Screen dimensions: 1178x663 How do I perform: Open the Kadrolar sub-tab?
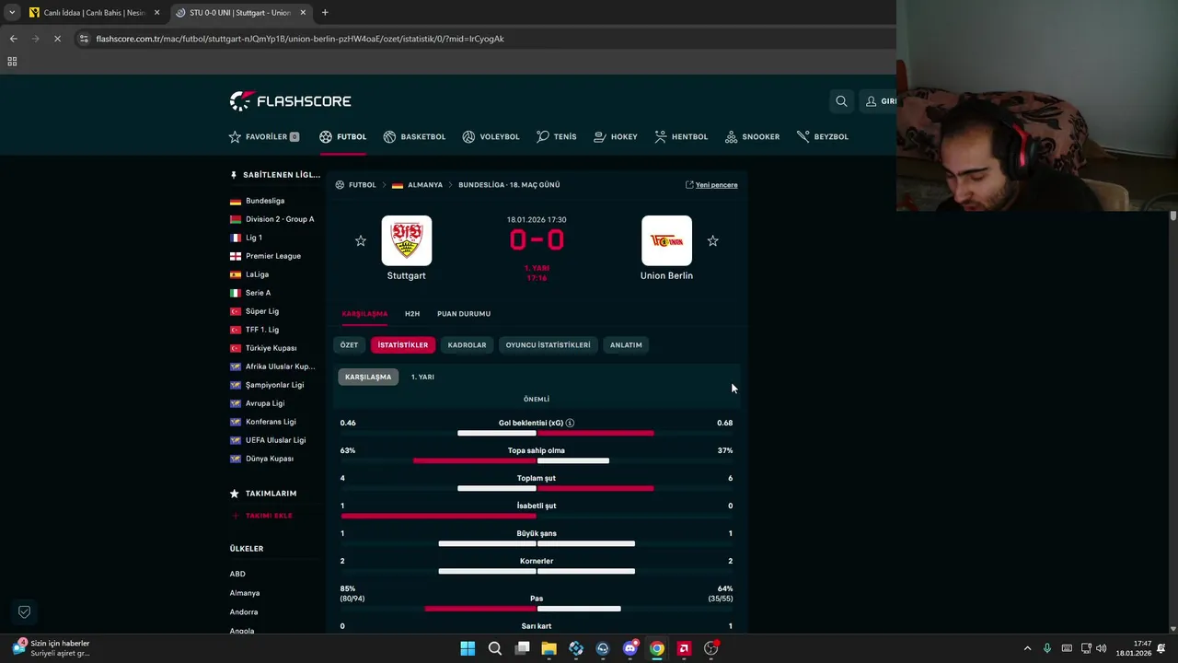click(x=467, y=345)
